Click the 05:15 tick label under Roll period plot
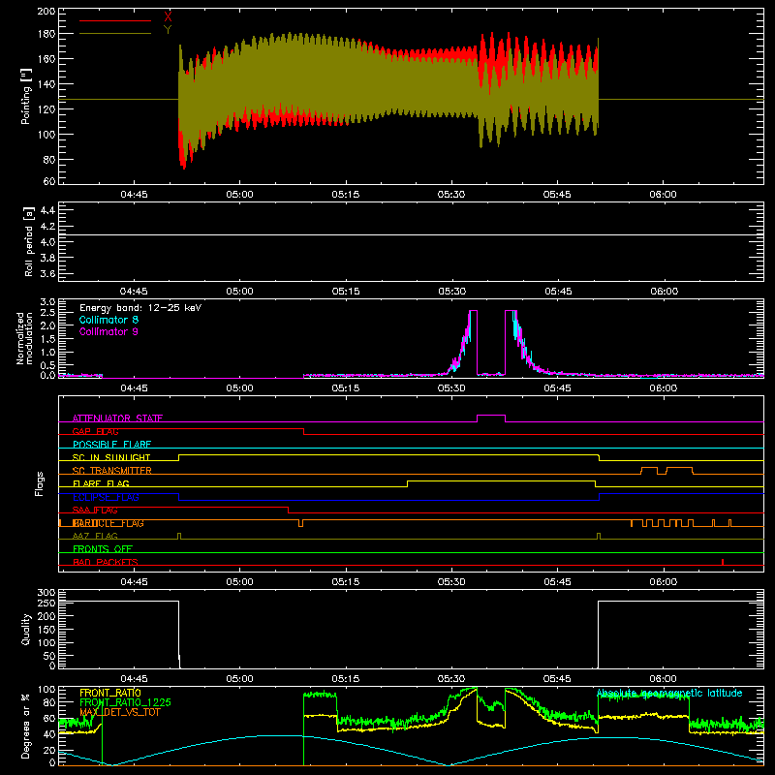 coord(346,292)
